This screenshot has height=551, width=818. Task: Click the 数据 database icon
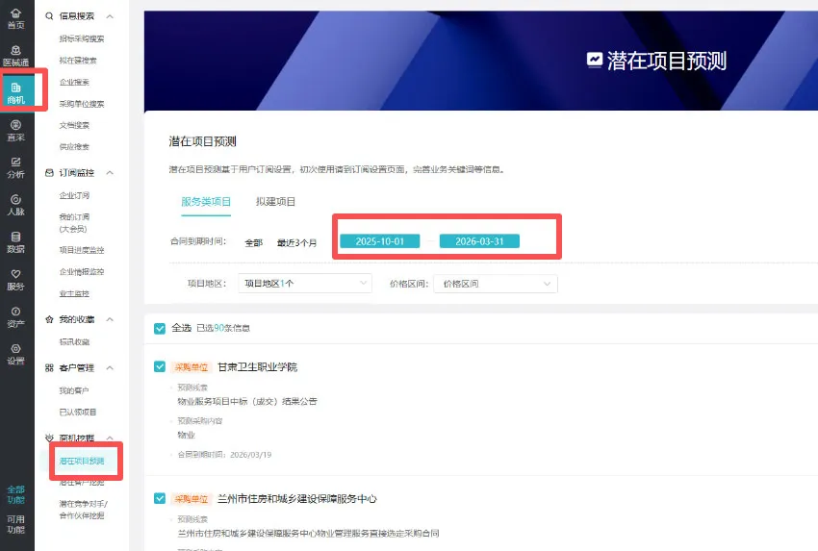pyautogui.click(x=15, y=242)
